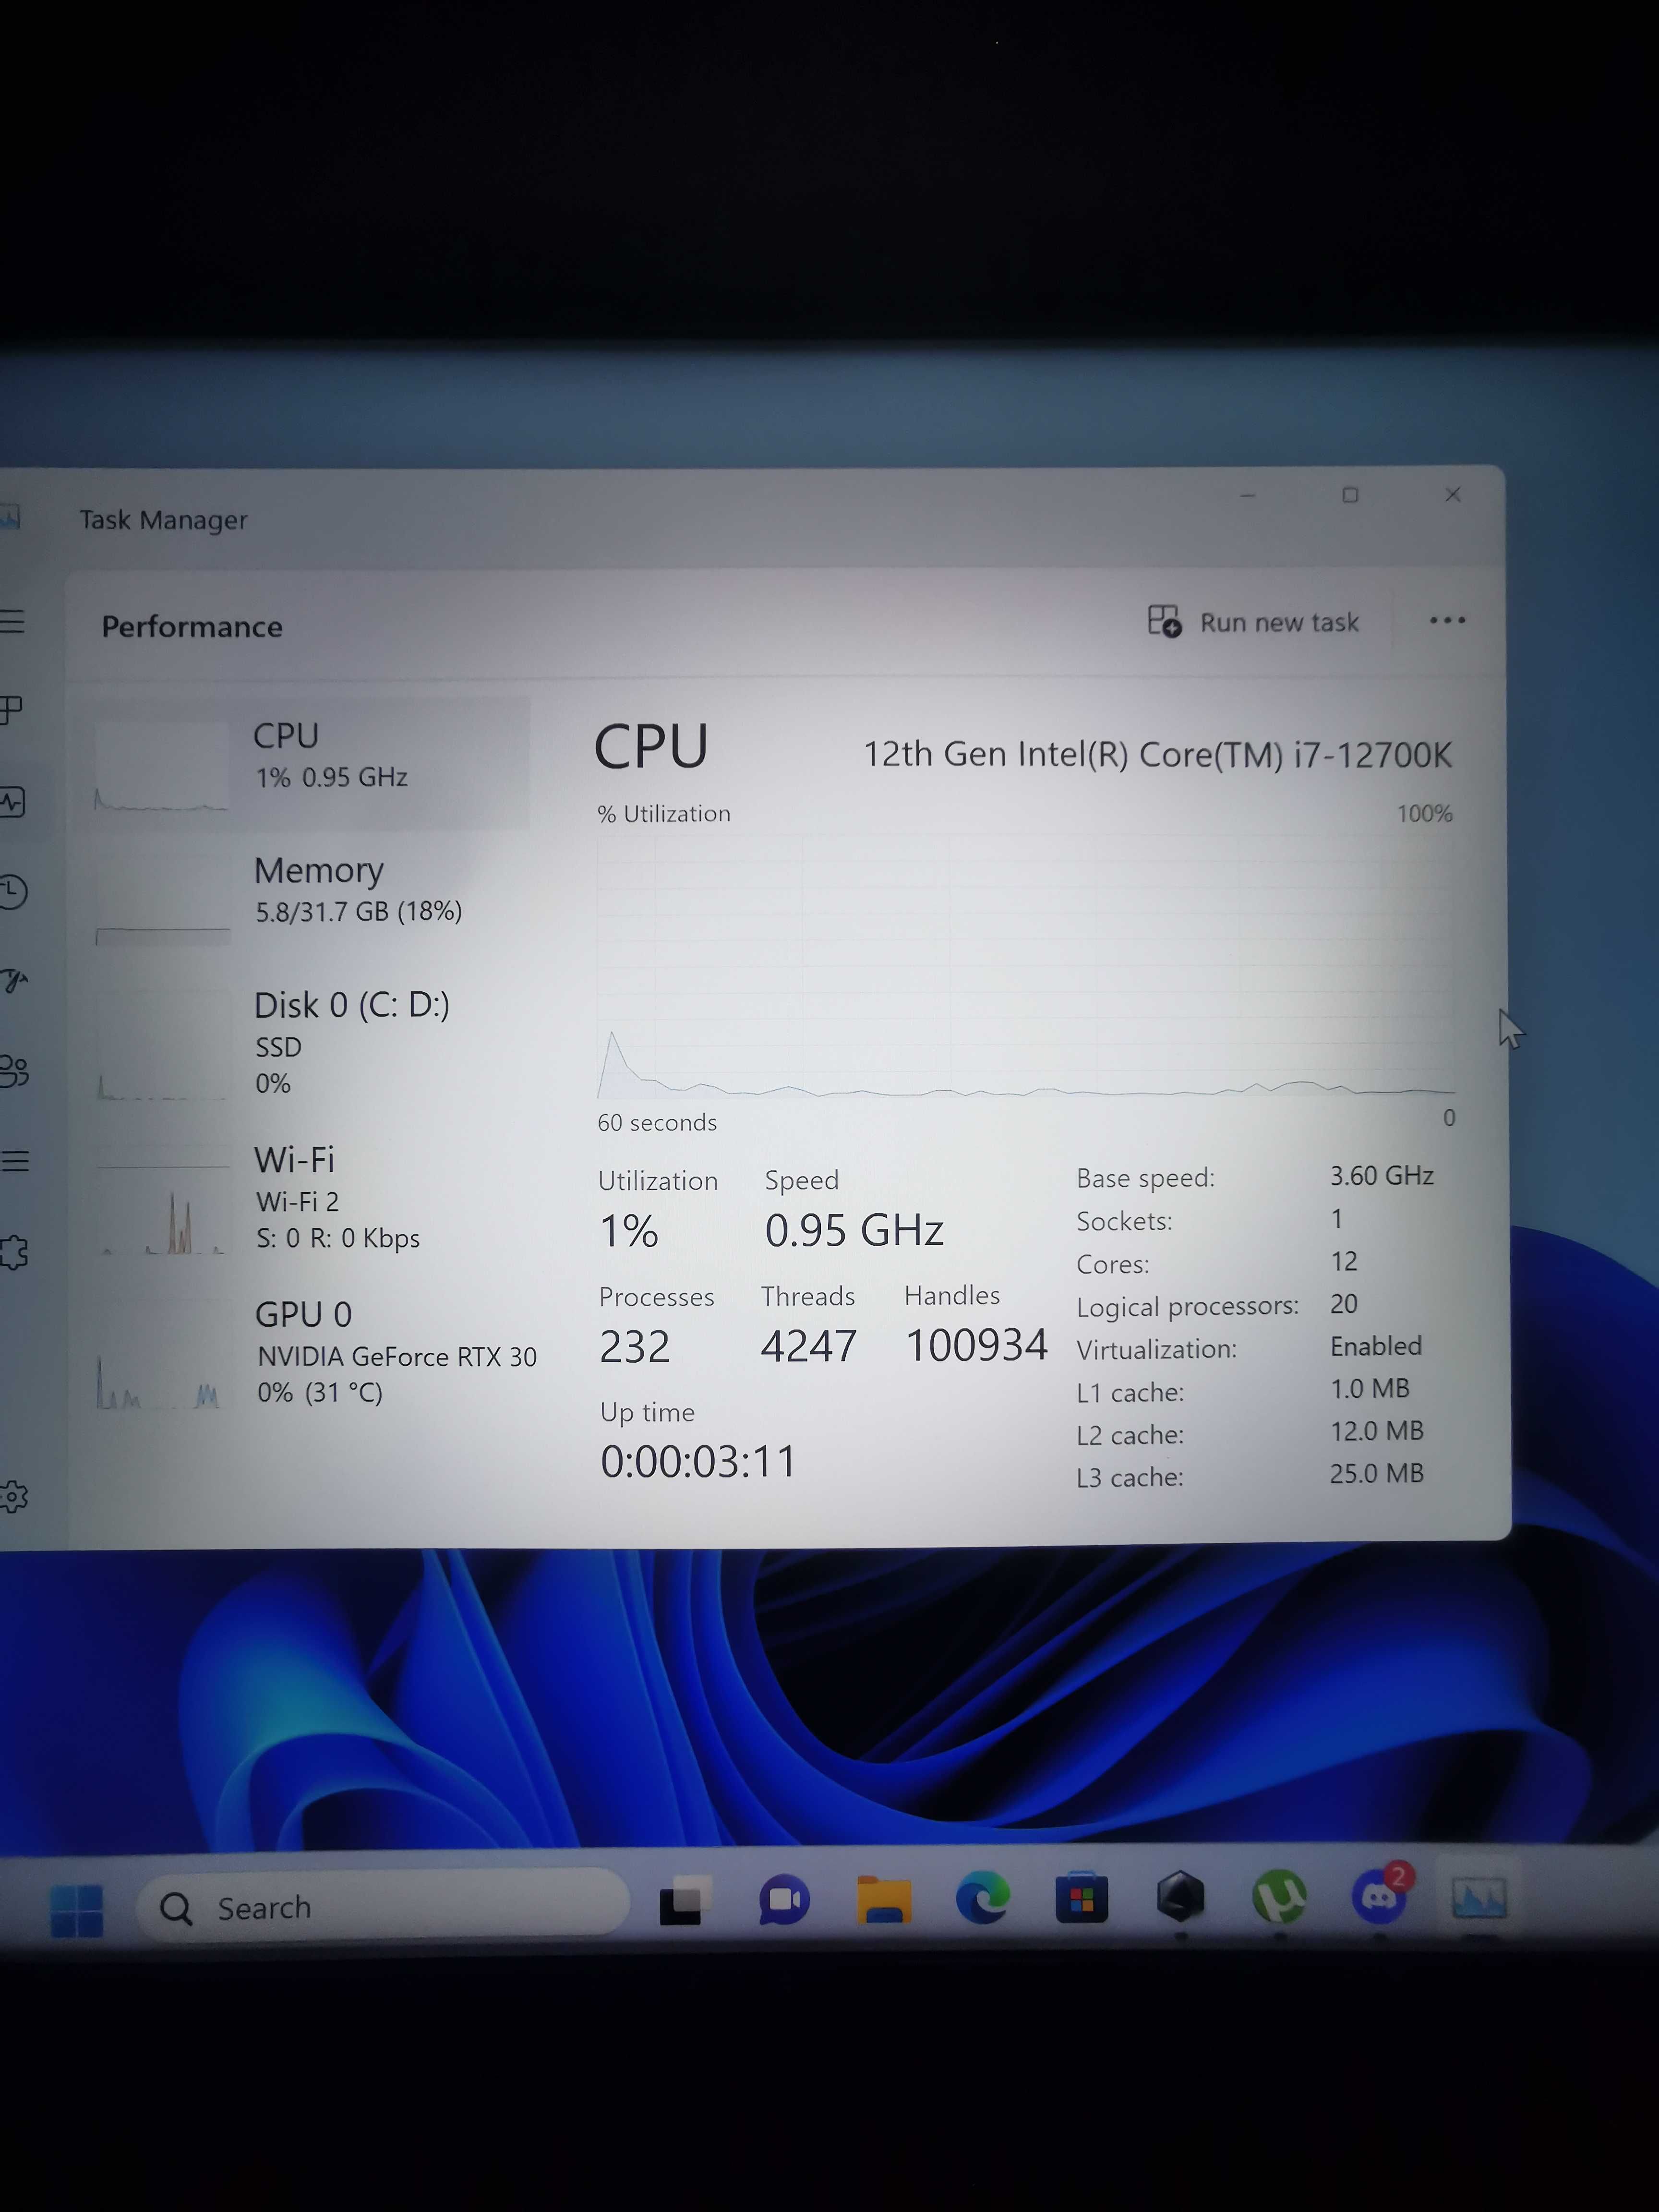Maximize the Task Manager window
The width and height of the screenshot is (1659, 2212).
pyautogui.click(x=1350, y=495)
